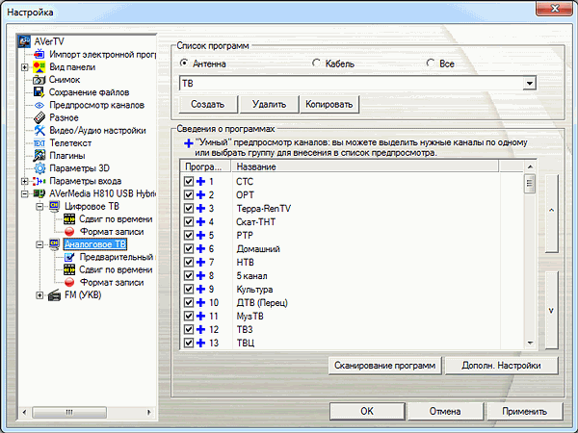Select the Вид панели colored shapes icon
578x433 pixels.
point(39,67)
